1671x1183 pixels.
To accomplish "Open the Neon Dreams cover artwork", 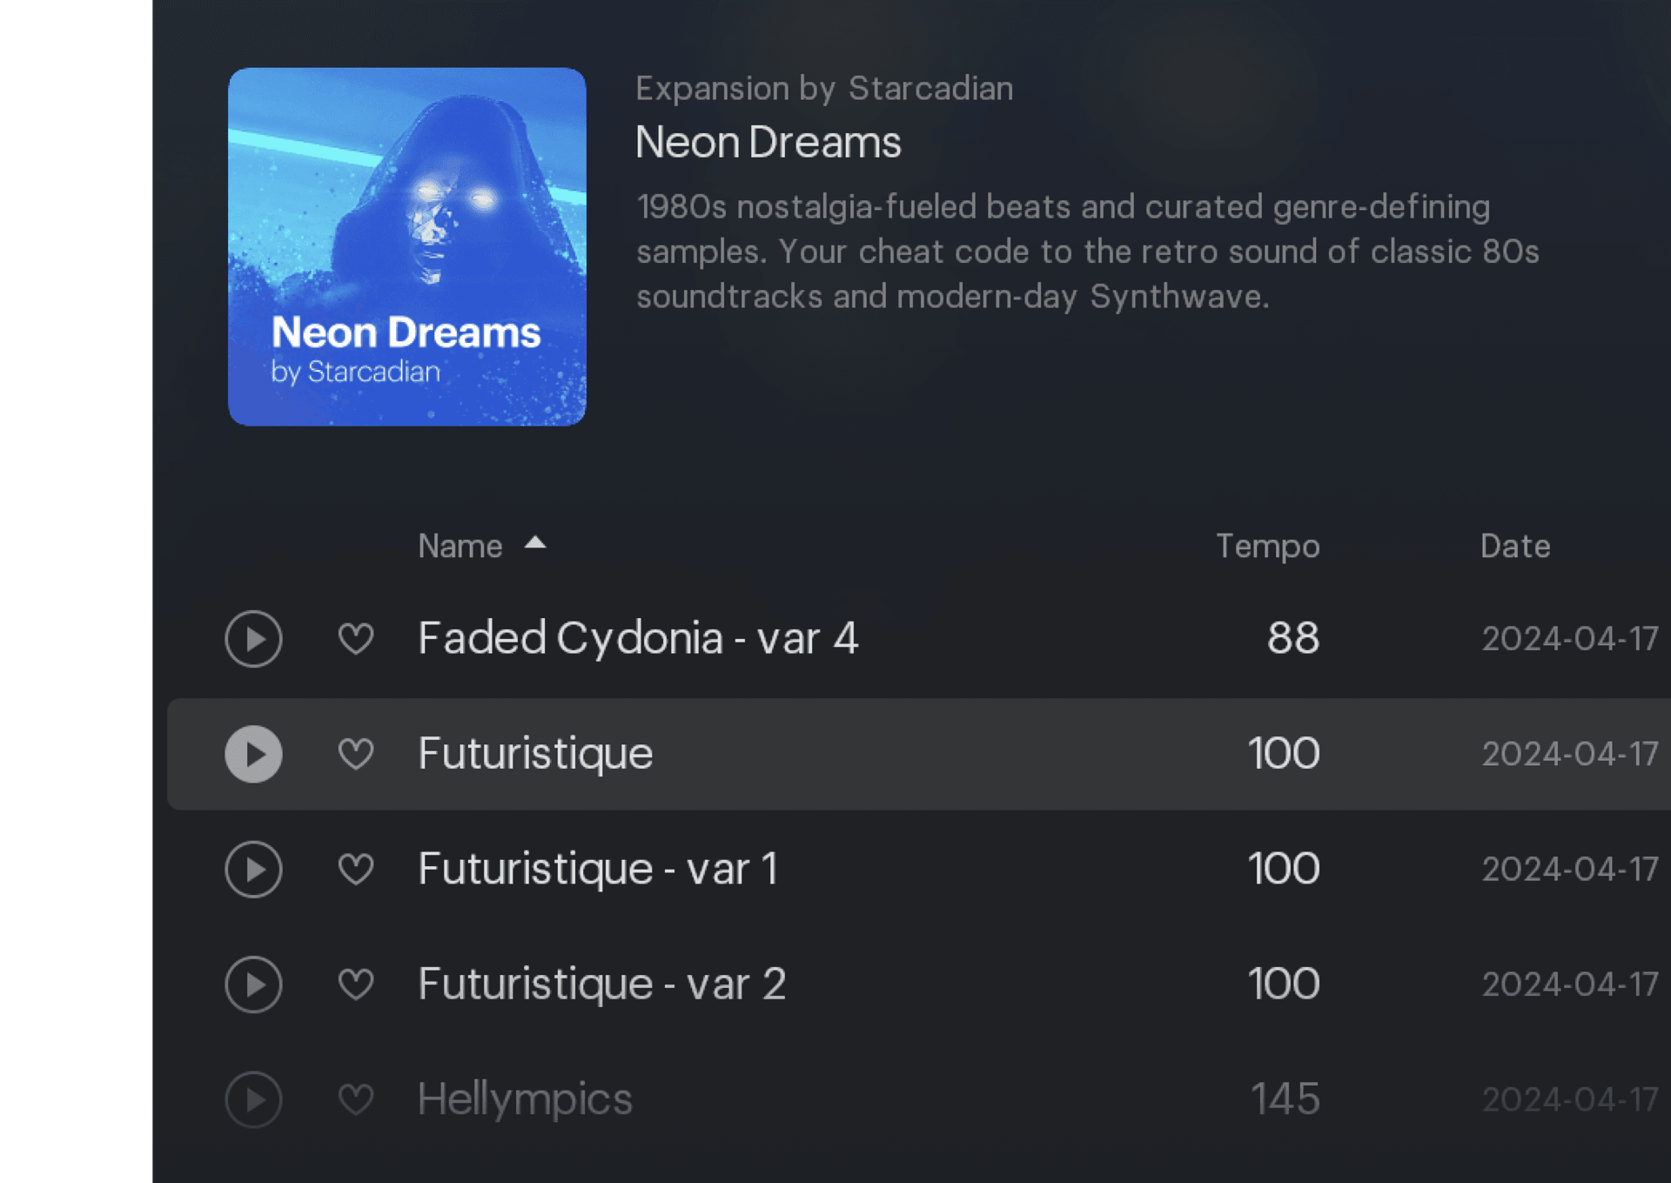I will click(406, 246).
